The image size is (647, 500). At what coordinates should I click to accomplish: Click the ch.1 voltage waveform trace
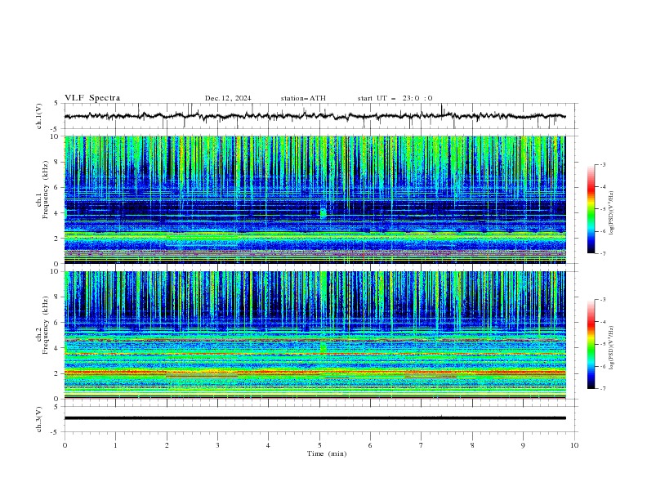(315, 116)
